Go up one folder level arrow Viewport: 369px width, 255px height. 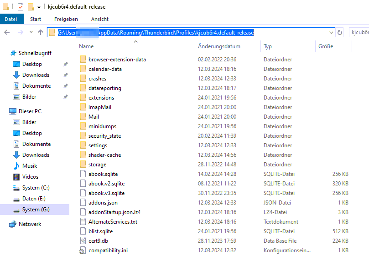[x=41, y=32]
